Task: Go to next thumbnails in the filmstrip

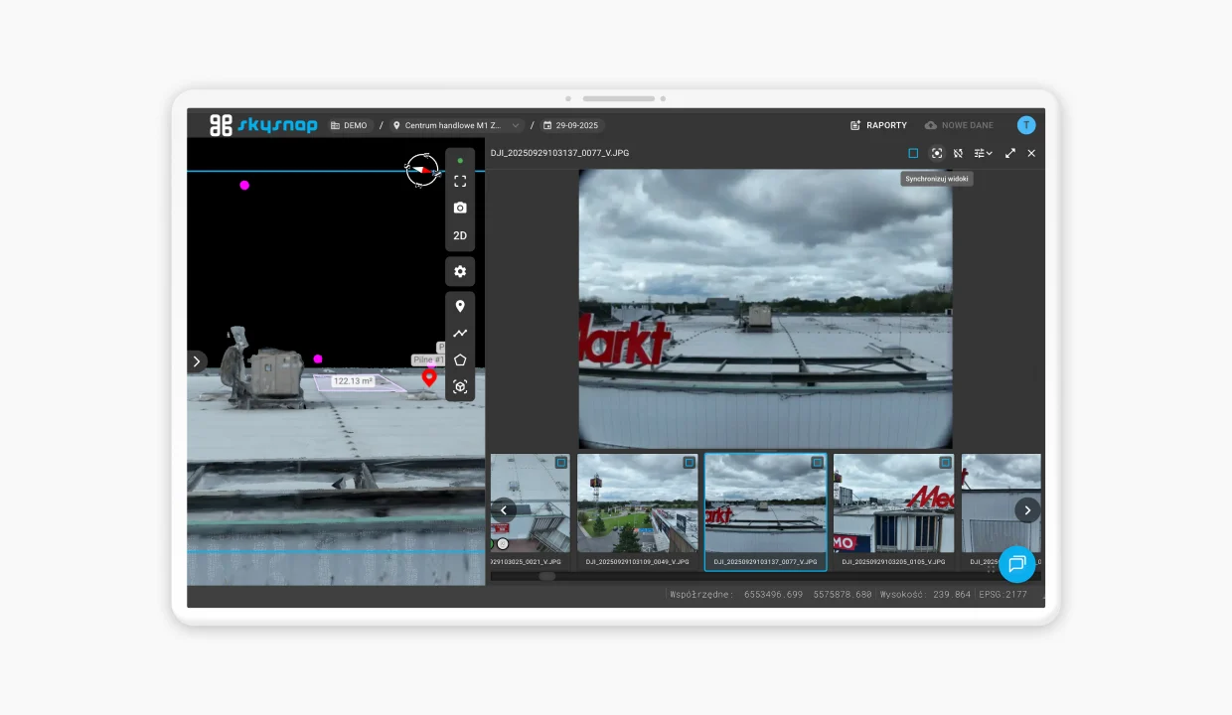Action: coord(1027,510)
